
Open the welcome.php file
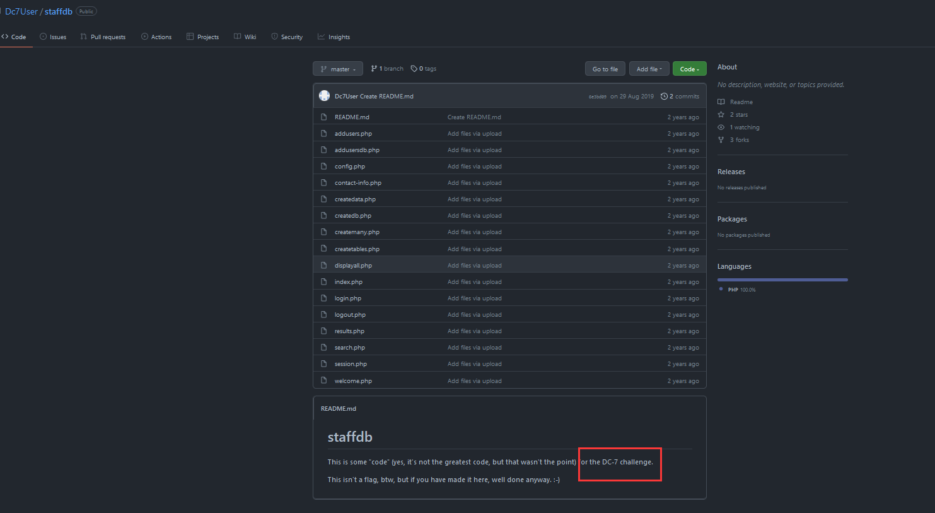click(353, 381)
